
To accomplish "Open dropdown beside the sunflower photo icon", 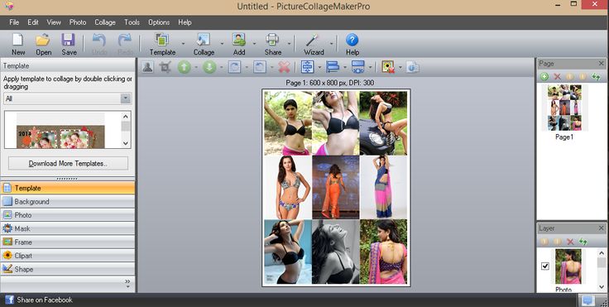I will (x=400, y=68).
